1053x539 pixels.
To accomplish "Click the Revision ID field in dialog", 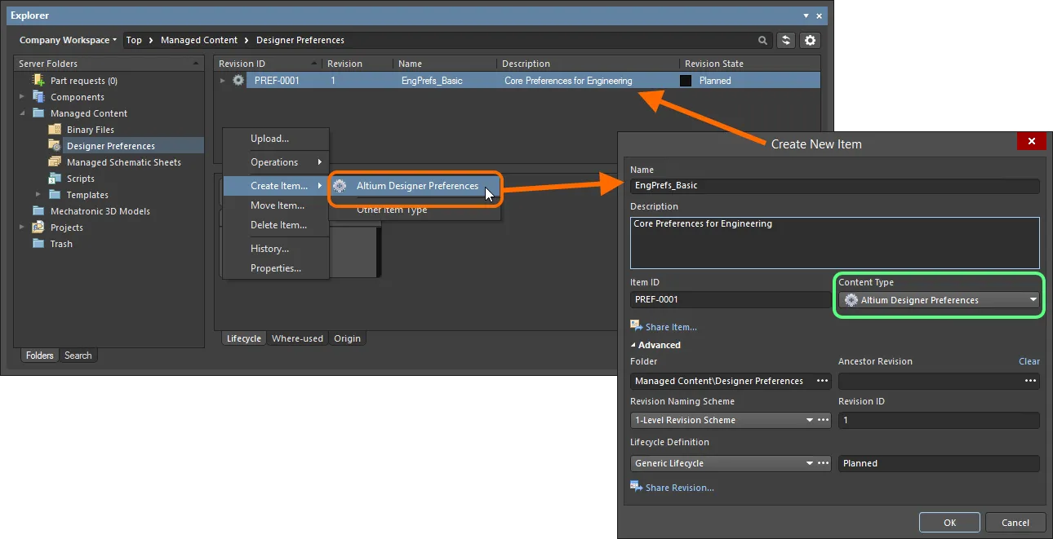I will (939, 420).
